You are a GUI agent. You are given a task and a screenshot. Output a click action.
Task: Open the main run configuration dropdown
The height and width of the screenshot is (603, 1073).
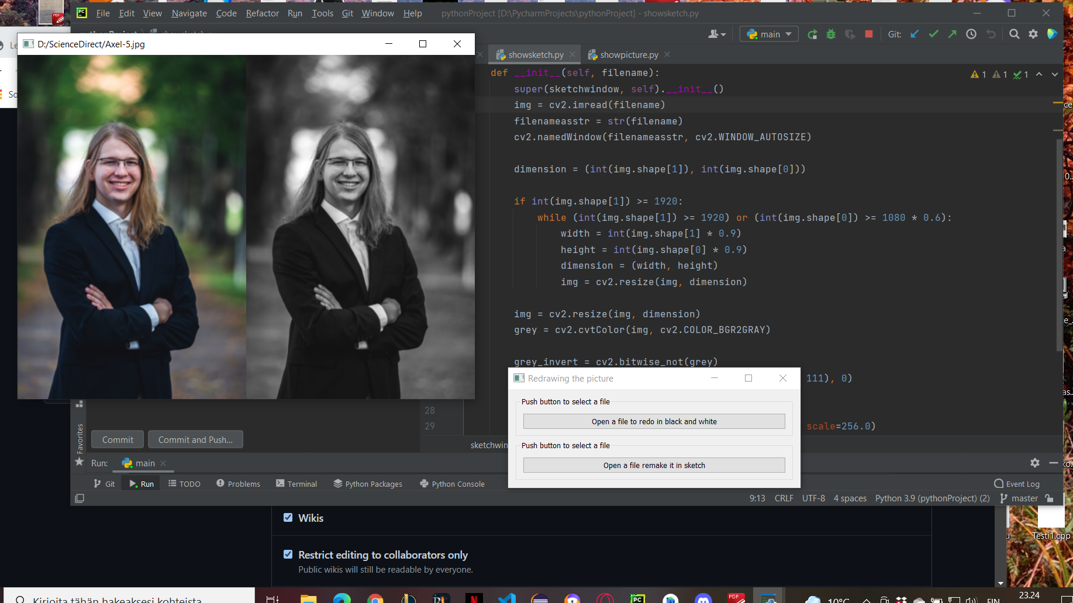(768, 34)
